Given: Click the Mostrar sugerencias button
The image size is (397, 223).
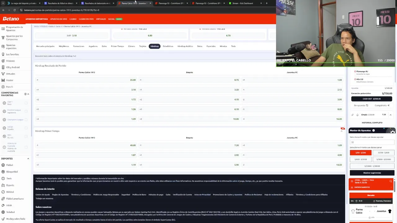Looking at the screenshot, I should [x=372, y=173].
